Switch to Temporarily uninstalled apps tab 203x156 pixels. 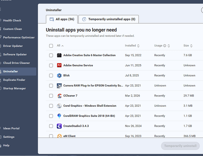click(109, 19)
